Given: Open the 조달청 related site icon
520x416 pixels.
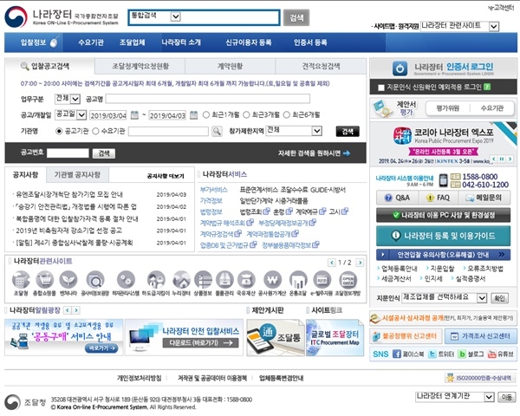Looking at the screenshot, I should pos(21,280).
